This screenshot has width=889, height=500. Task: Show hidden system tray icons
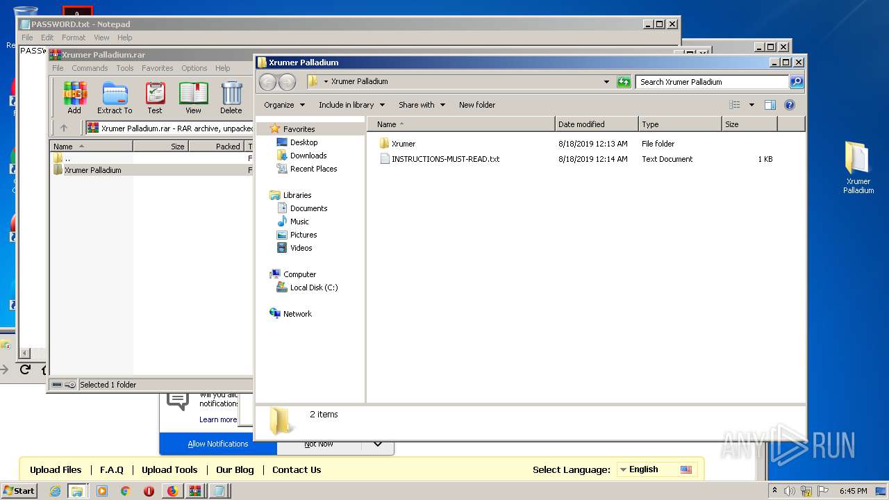click(774, 490)
